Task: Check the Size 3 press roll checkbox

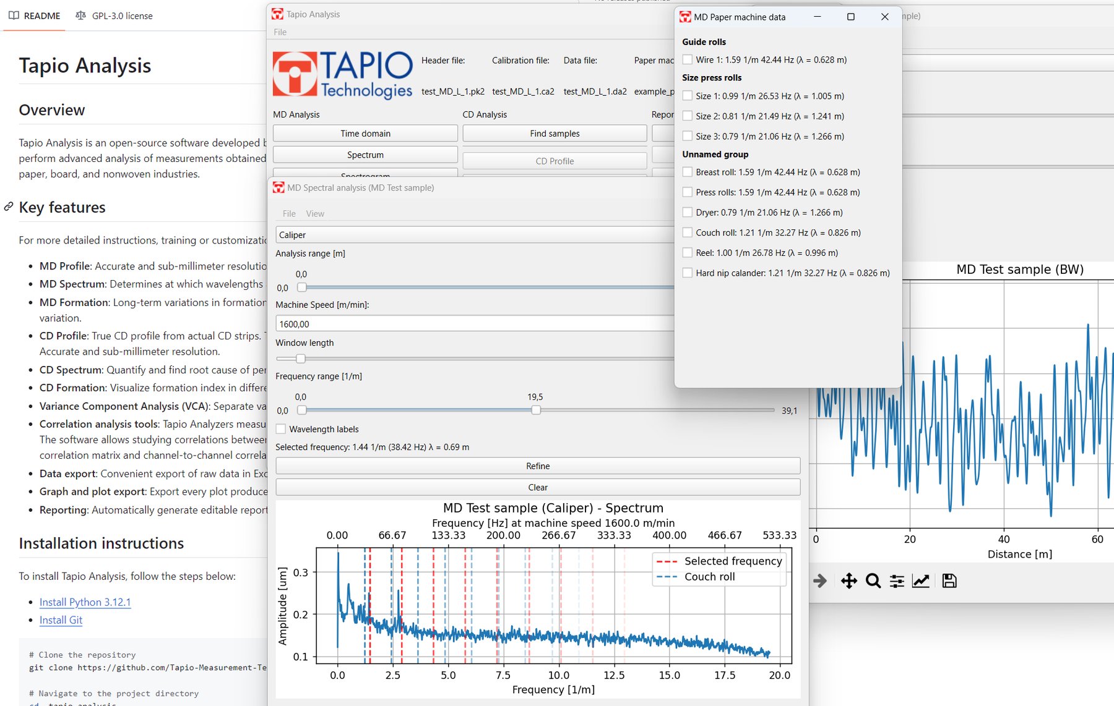Action: [688, 136]
